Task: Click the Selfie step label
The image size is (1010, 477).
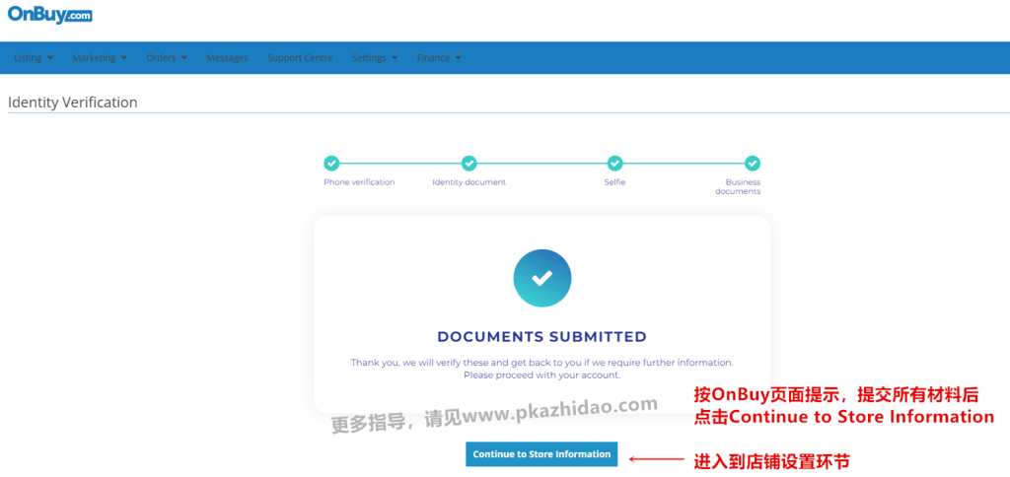Action: [614, 182]
